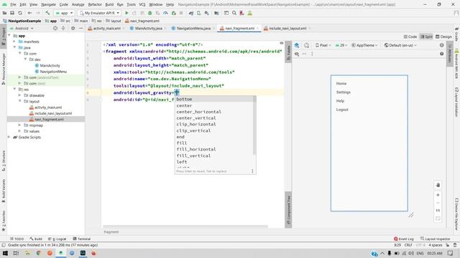Run app with the green play icon
The image size is (460, 258).
(126, 13)
